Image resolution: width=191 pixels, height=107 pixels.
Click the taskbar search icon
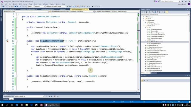click(7, 105)
